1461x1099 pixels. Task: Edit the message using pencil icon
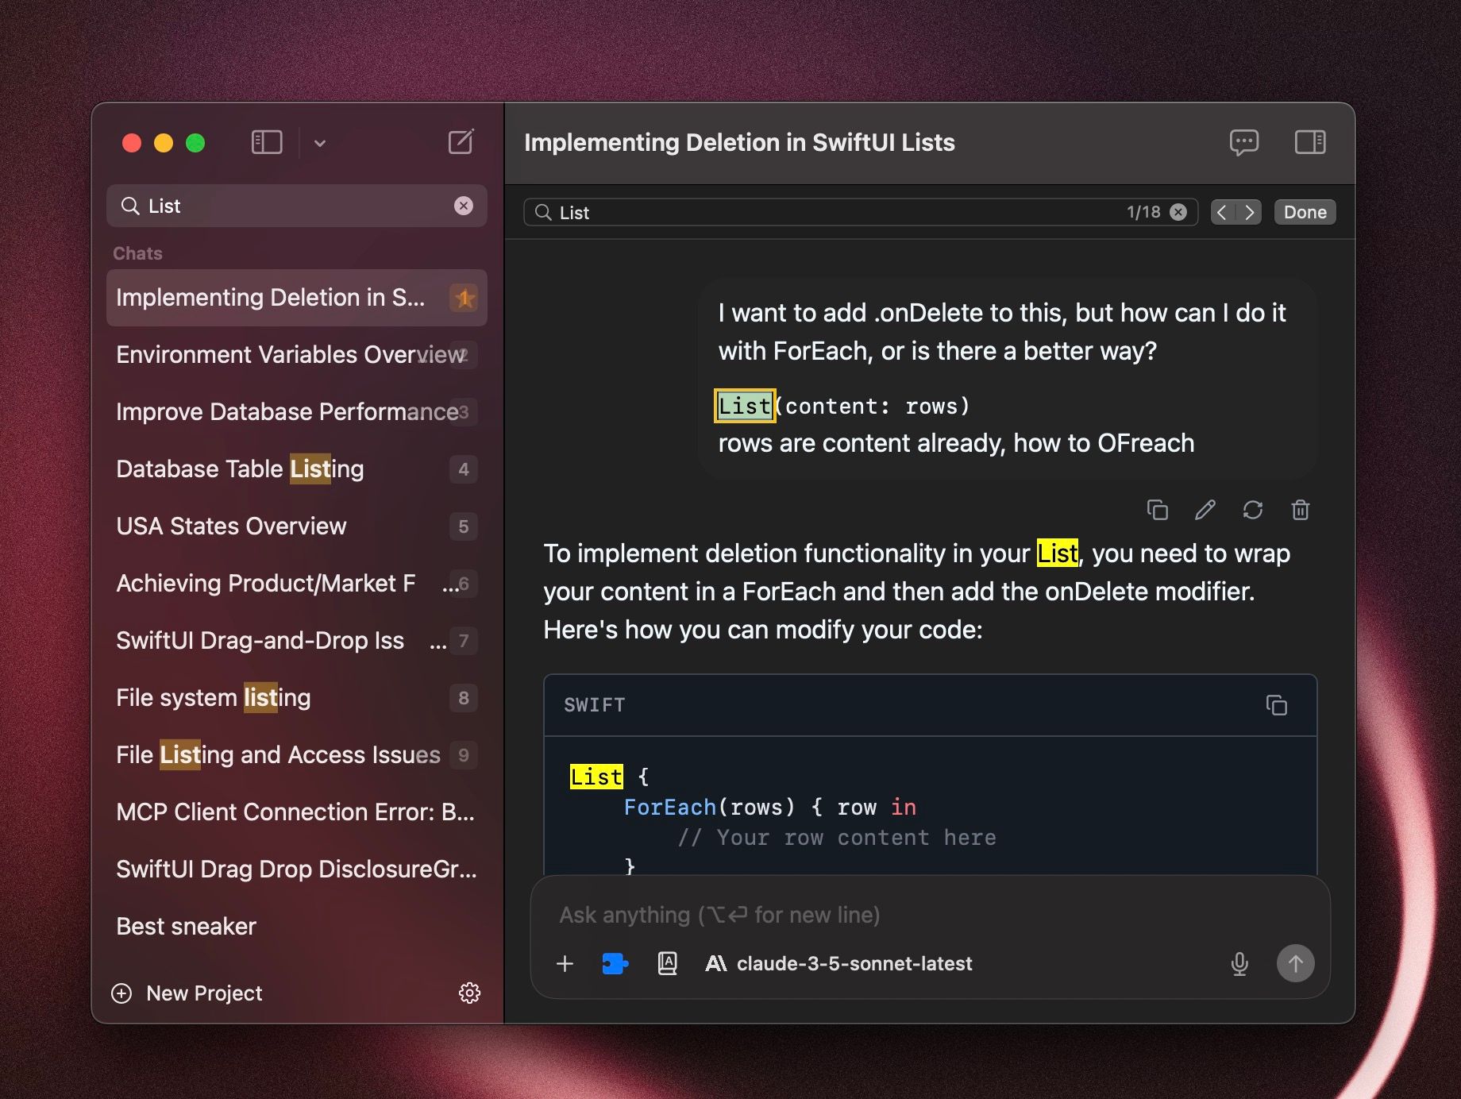(1205, 510)
